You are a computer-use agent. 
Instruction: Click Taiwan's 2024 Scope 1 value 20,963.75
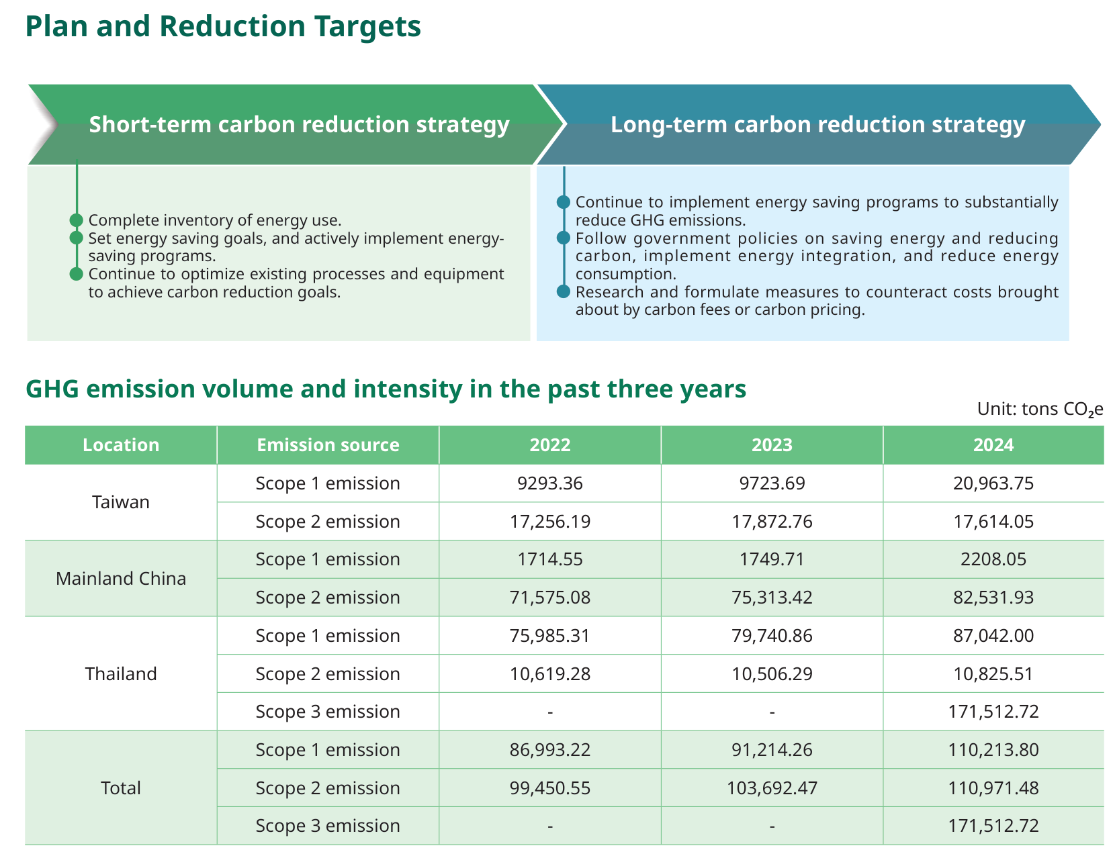point(993,483)
